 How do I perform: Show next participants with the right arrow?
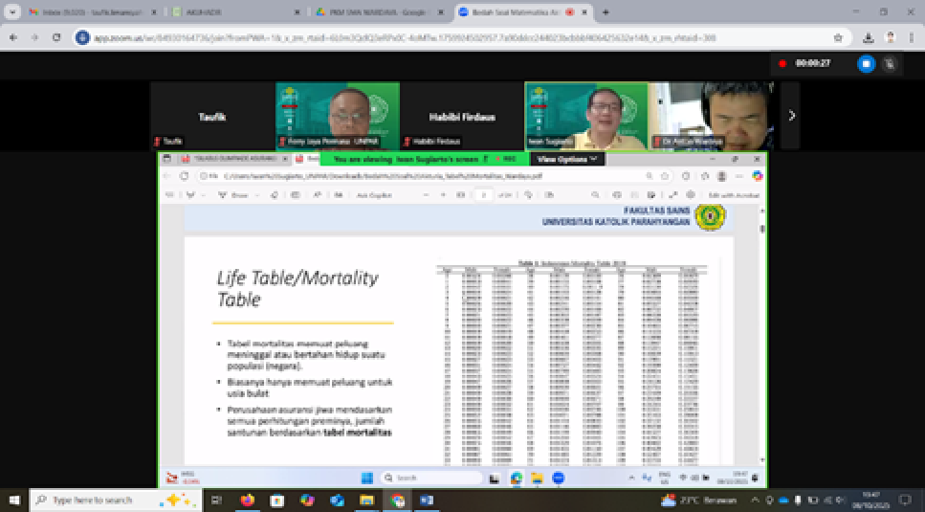click(x=791, y=116)
